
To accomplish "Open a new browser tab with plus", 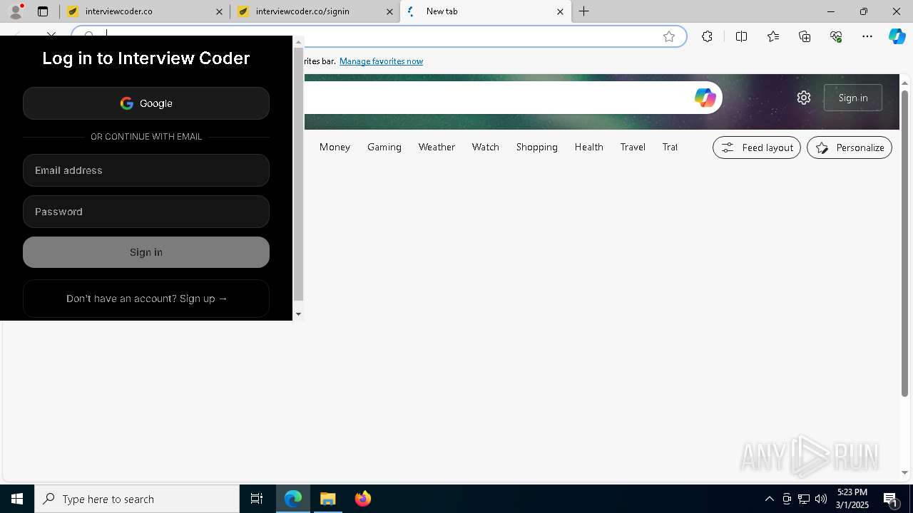I will click(584, 11).
